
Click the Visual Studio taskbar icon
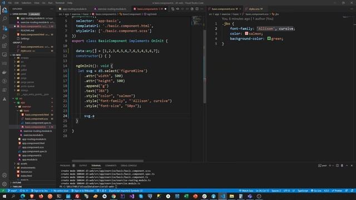132,196
